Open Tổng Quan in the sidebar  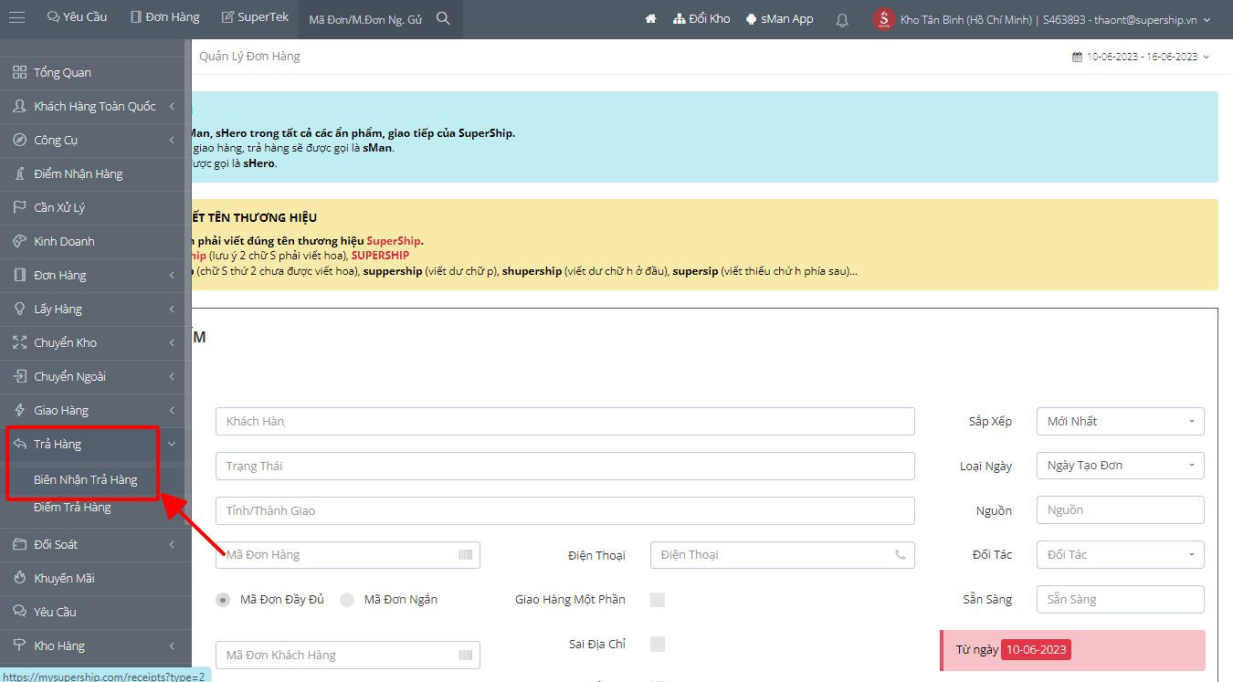coord(63,72)
